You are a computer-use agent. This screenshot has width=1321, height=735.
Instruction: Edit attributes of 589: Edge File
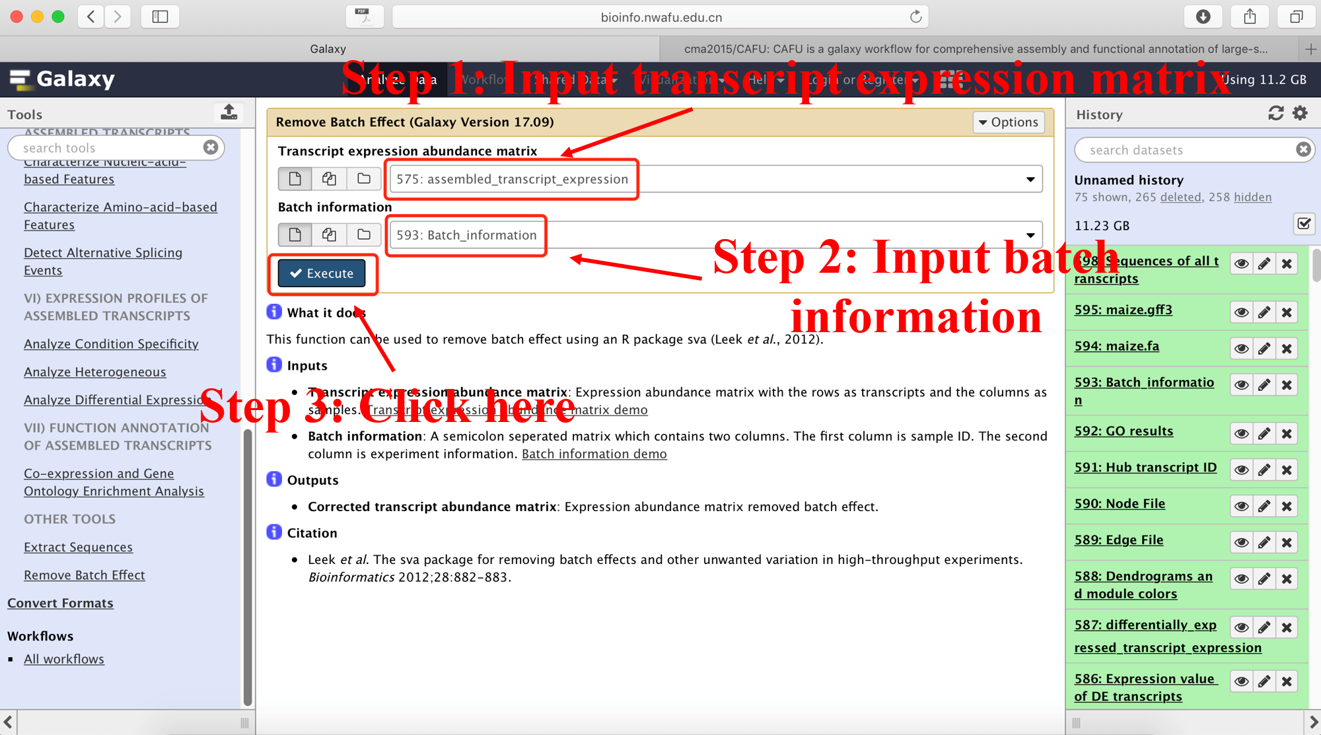click(1264, 543)
